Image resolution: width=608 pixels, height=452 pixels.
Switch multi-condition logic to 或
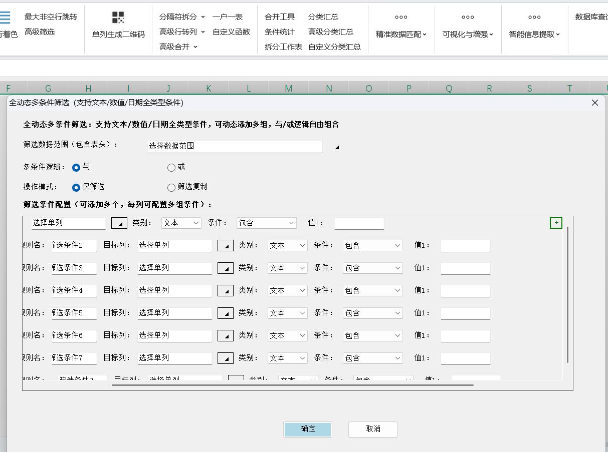click(x=171, y=168)
